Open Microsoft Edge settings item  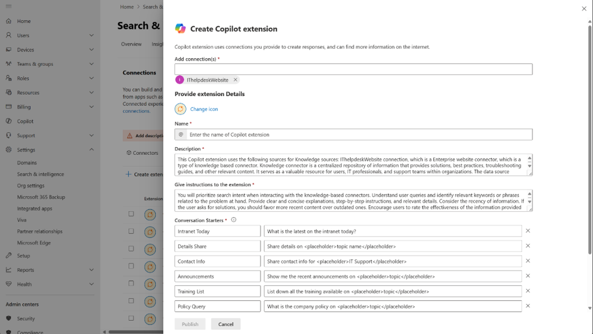pos(34,243)
